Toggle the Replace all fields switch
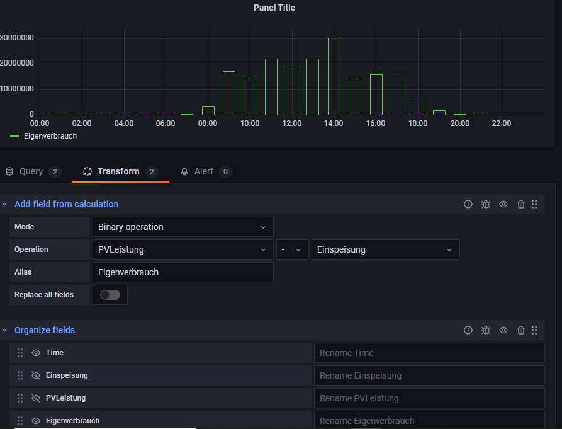Screen dimensions: 562x429 pos(110,295)
